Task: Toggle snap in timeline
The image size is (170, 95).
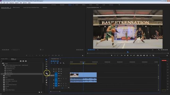Action: click(54, 63)
